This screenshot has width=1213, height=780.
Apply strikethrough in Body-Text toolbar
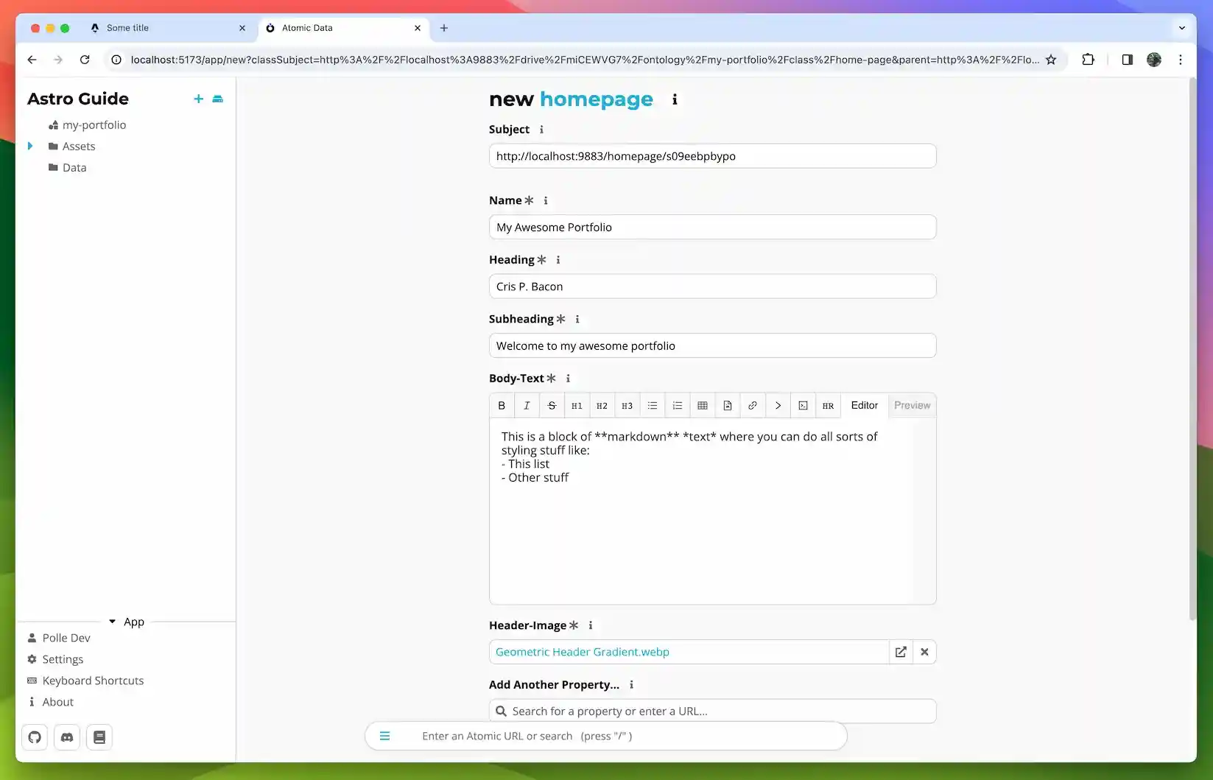click(x=552, y=406)
